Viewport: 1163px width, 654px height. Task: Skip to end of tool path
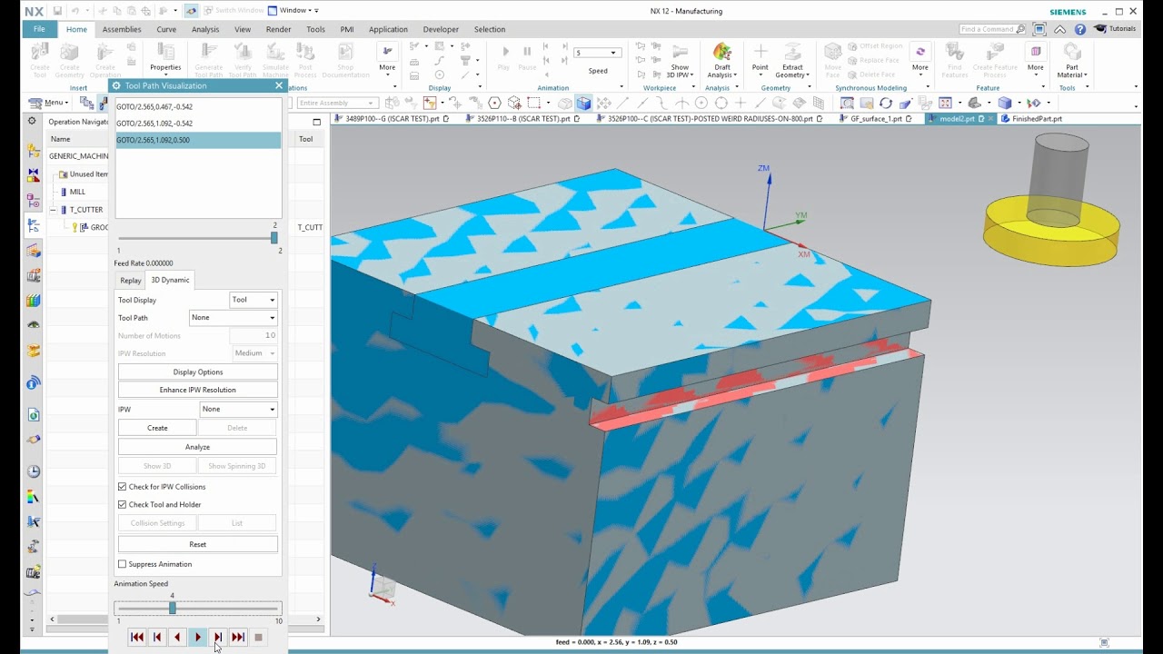(238, 638)
